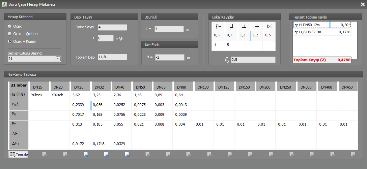Select the Ocak radio button

10,26
